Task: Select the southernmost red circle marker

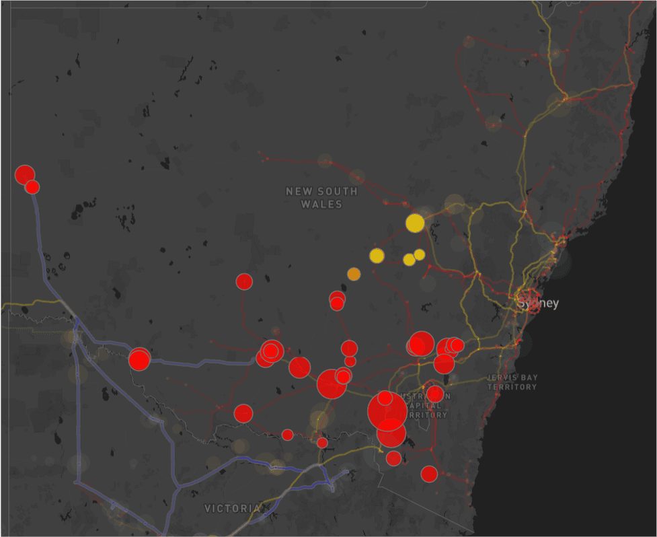Action: click(429, 474)
